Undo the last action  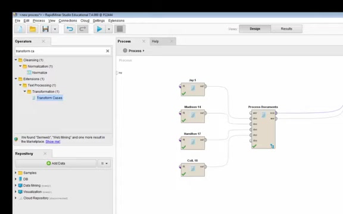pyautogui.click(x=70, y=29)
